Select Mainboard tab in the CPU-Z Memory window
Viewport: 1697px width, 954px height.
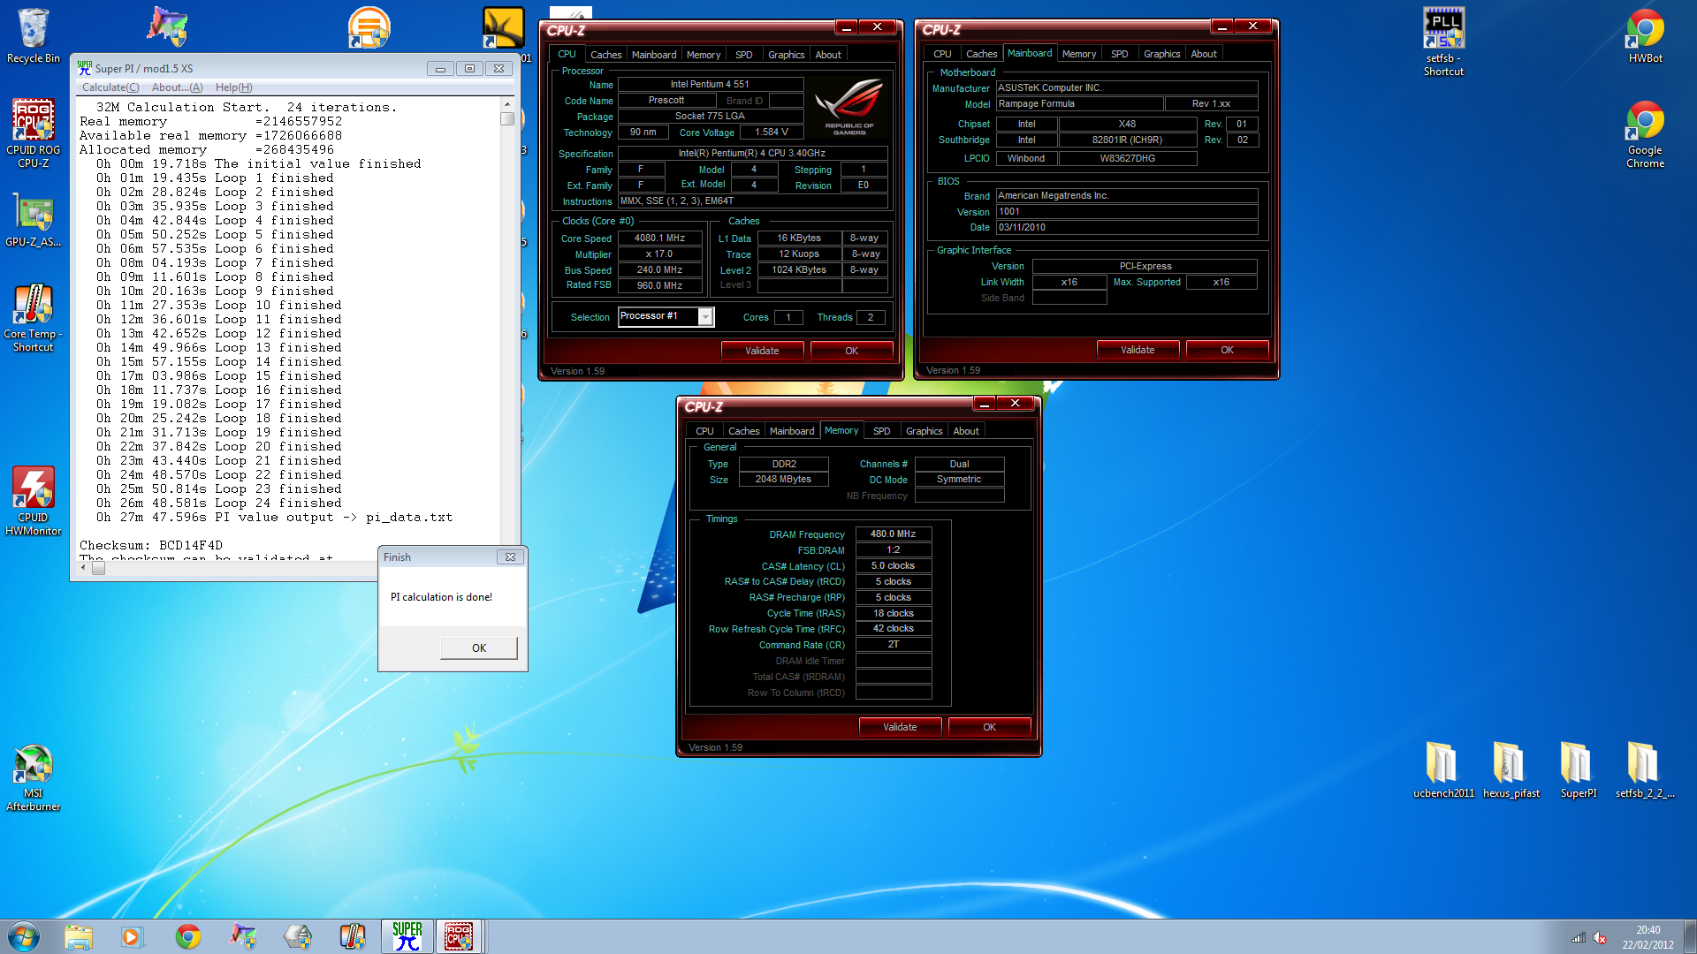pos(791,431)
